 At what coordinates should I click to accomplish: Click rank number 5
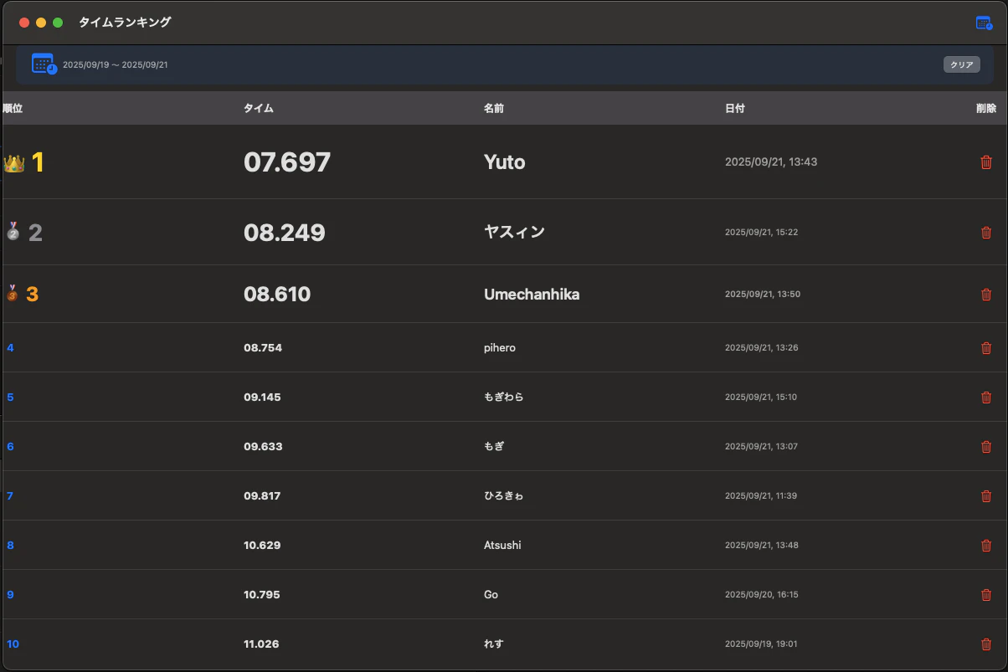tap(10, 398)
